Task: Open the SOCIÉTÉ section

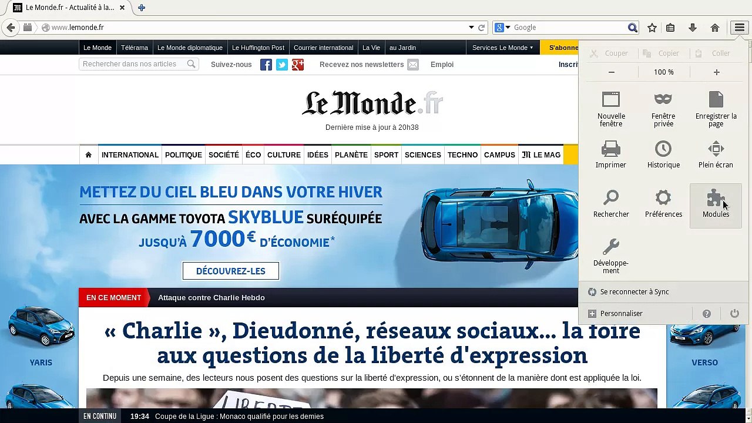Action: [x=224, y=155]
